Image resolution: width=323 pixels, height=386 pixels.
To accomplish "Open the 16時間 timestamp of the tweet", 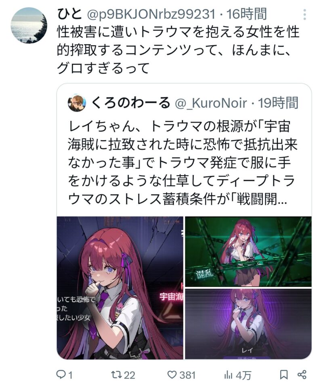I will point(247,14).
